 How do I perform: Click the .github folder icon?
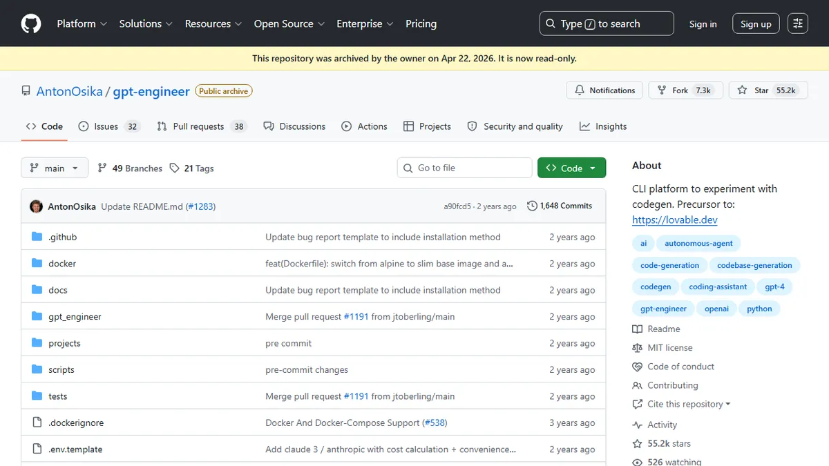[37, 237]
